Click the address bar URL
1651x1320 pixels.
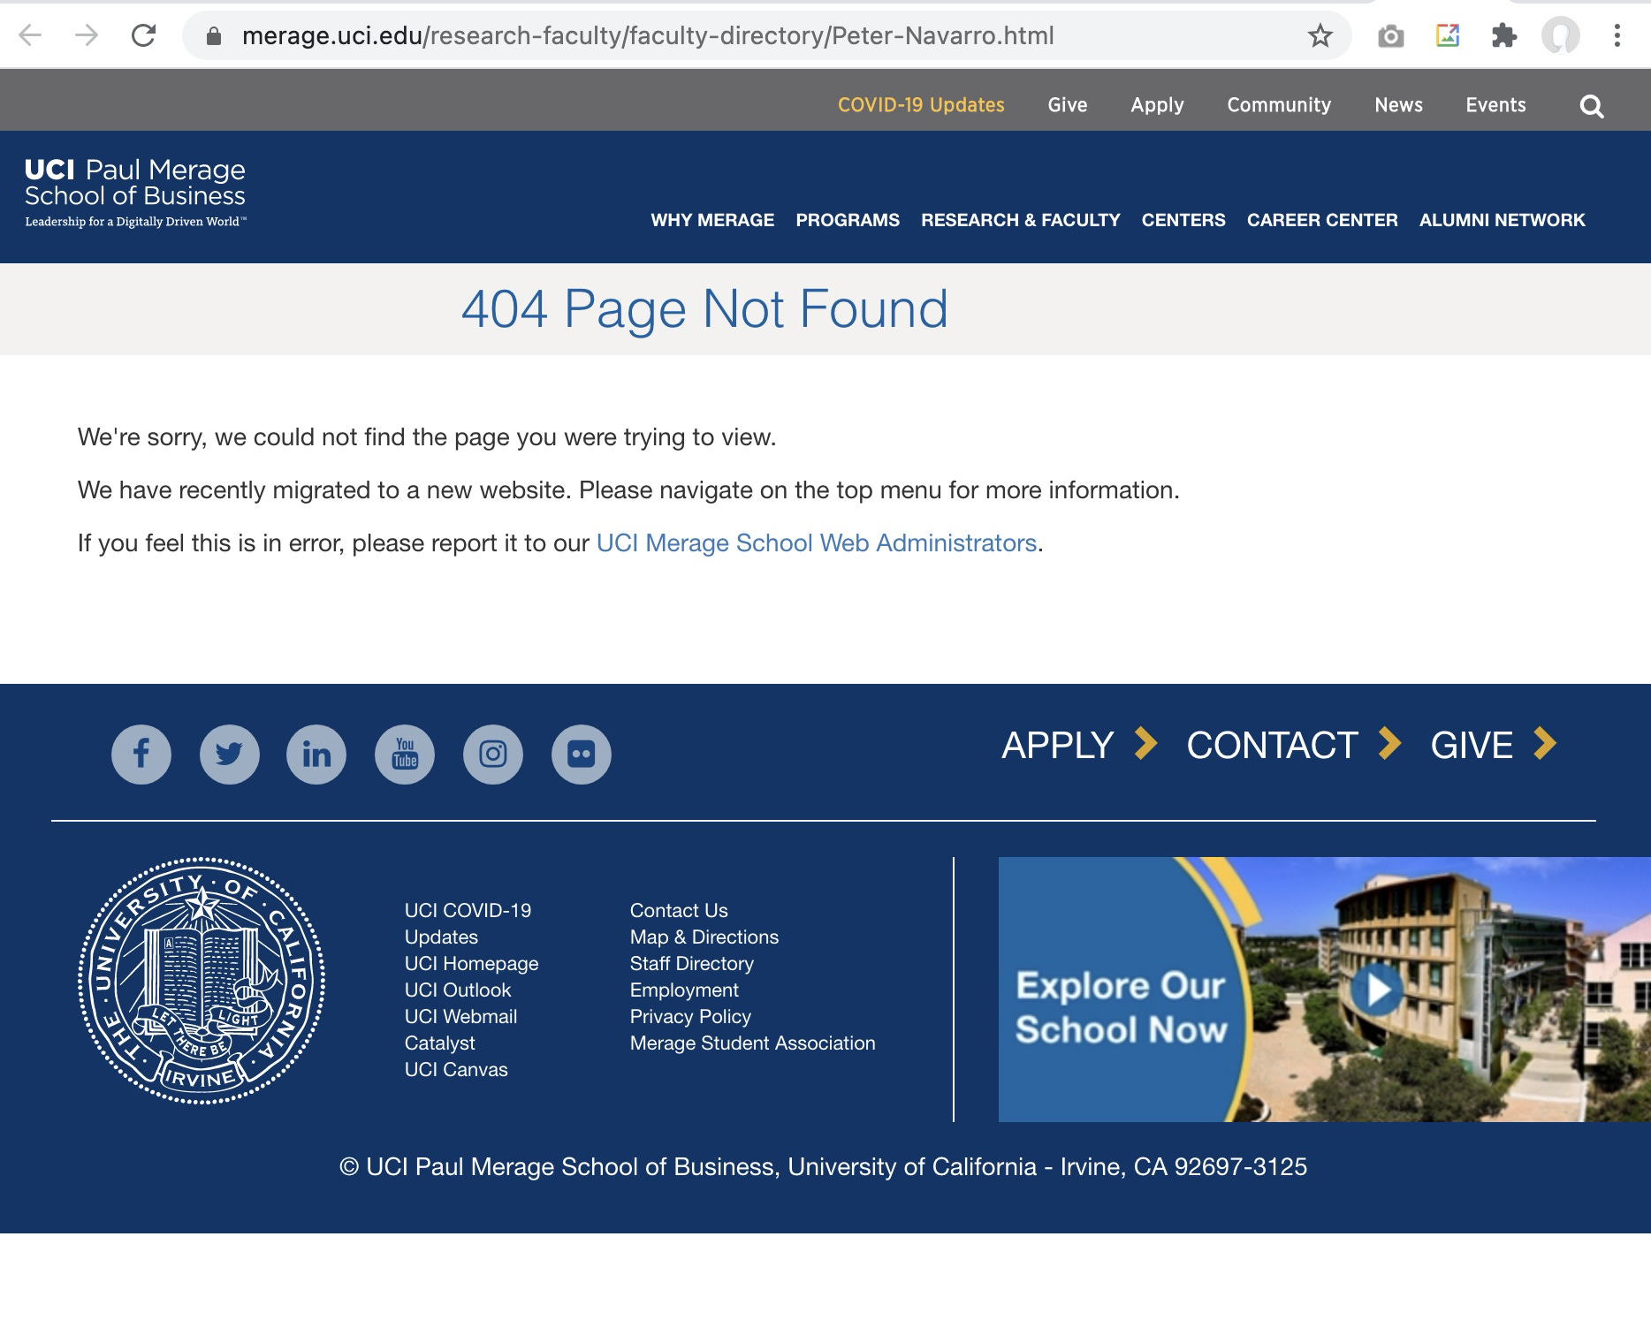point(648,36)
